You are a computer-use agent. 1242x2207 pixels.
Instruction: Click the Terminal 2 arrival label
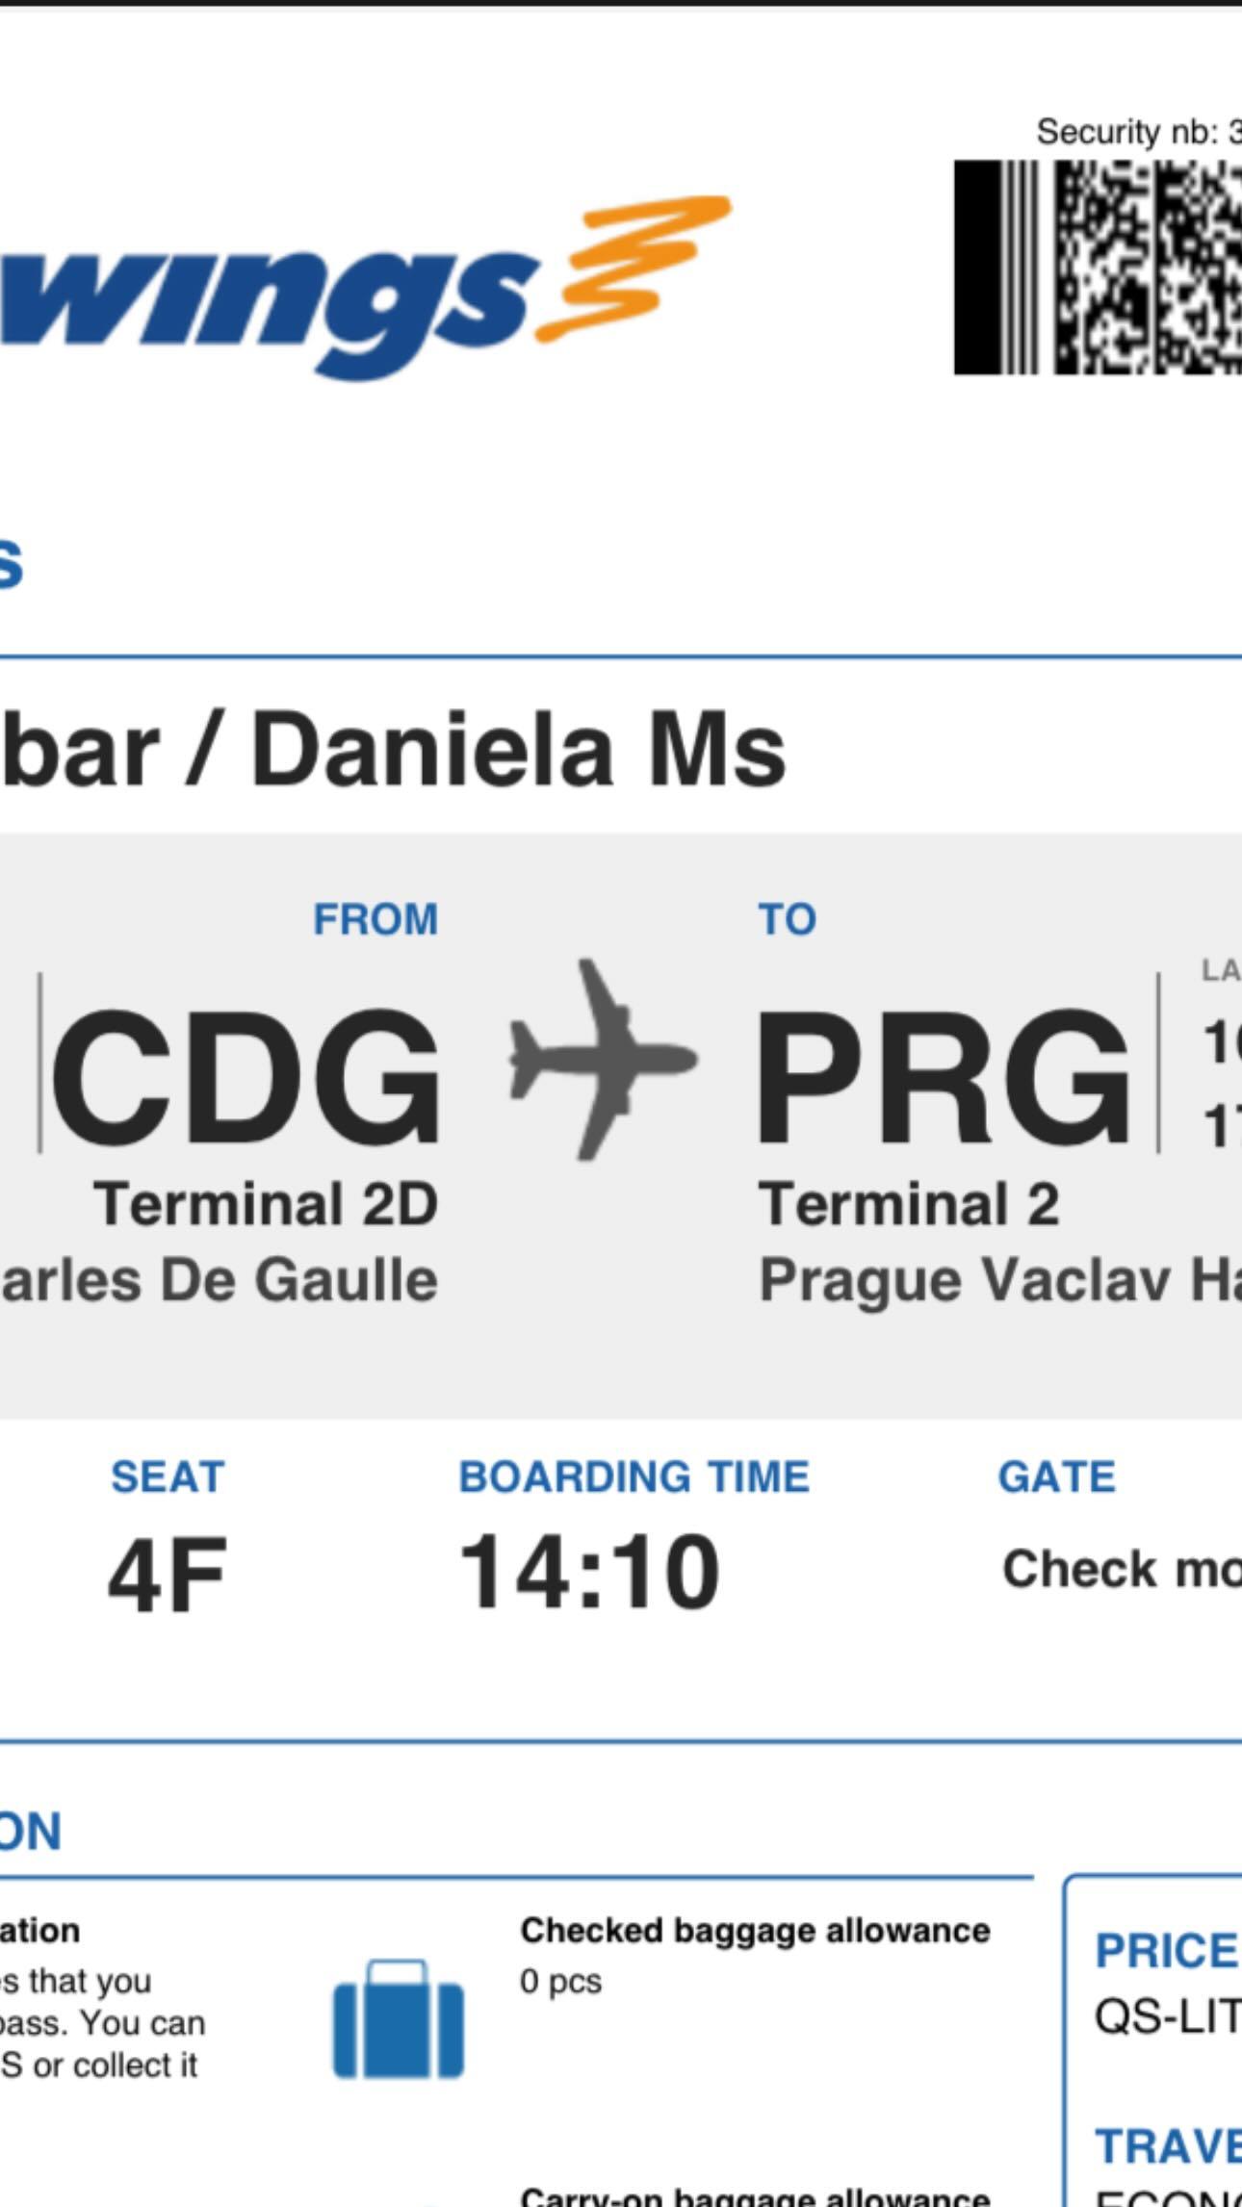(909, 1204)
